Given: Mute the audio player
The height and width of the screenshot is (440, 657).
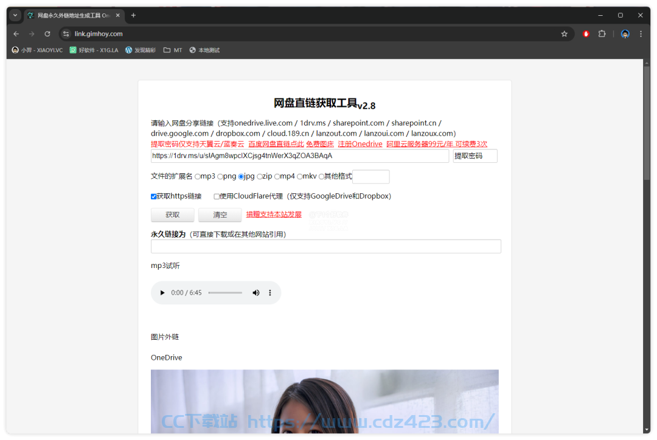Looking at the screenshot, I should 255,293.
